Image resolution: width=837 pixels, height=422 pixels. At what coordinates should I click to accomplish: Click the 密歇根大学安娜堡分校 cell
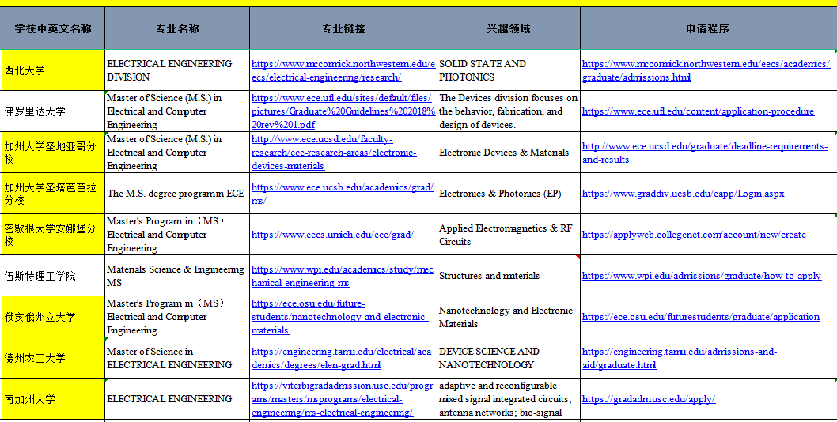pyautogui.click(x=53, y=235)
